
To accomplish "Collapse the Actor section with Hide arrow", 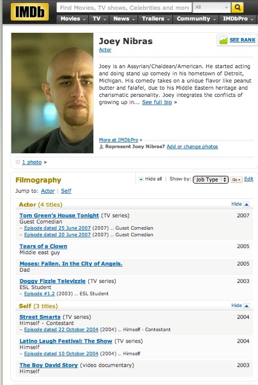I will point(246,204).
